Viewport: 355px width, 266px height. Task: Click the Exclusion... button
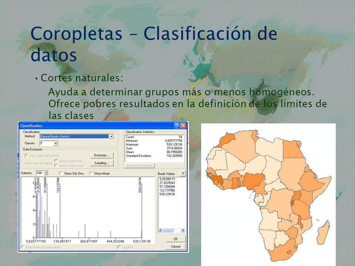[x=102, y=155]
